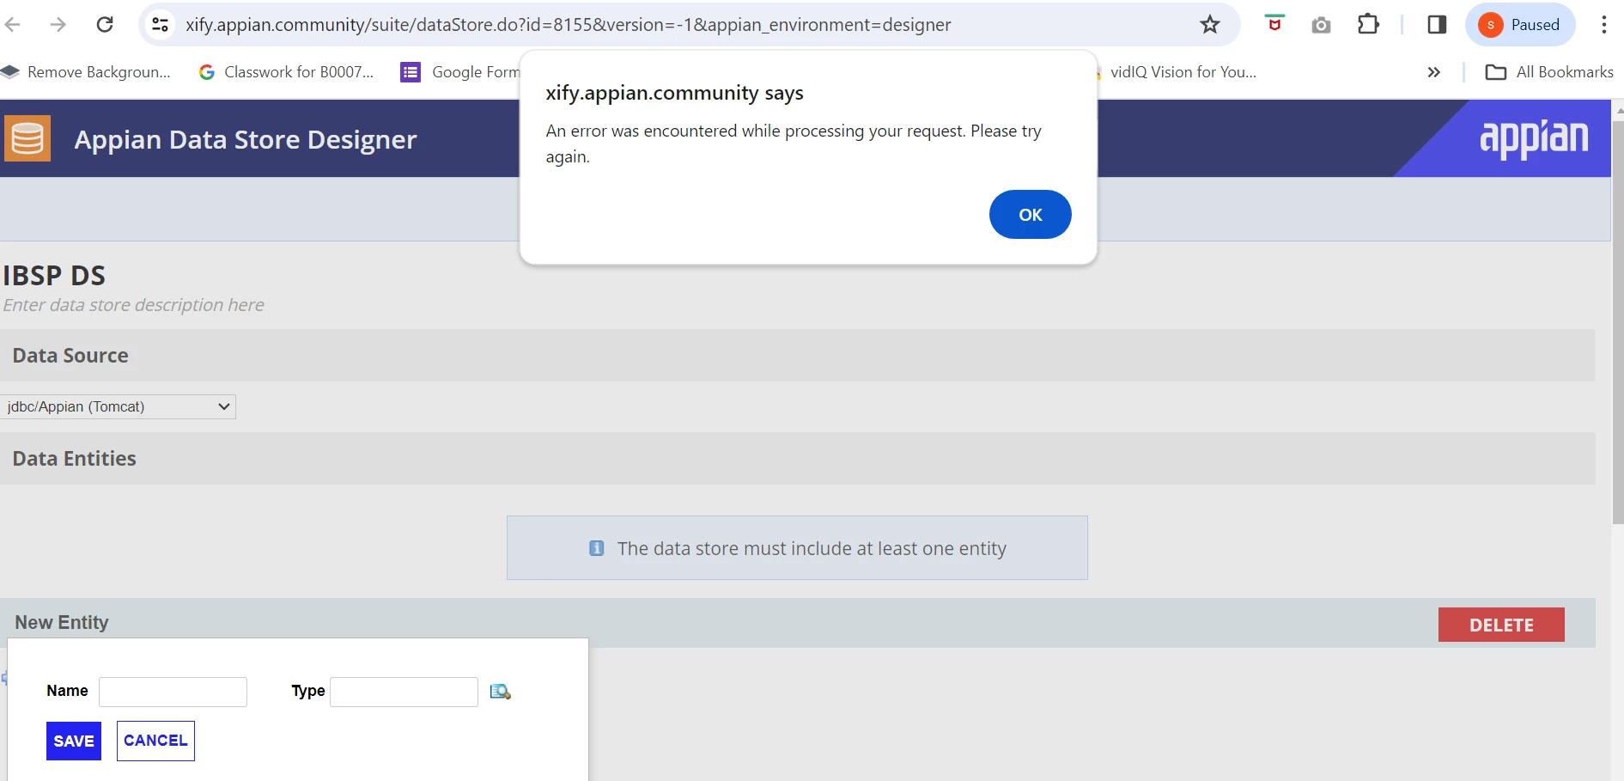Click the browser forward arrow

pyautogui.click(x=58, y=24)
